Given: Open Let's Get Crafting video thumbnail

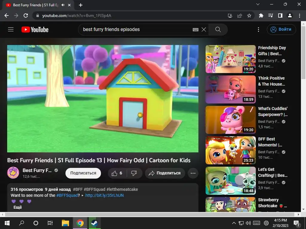Looking at the screenshot, I should point(231,180).
